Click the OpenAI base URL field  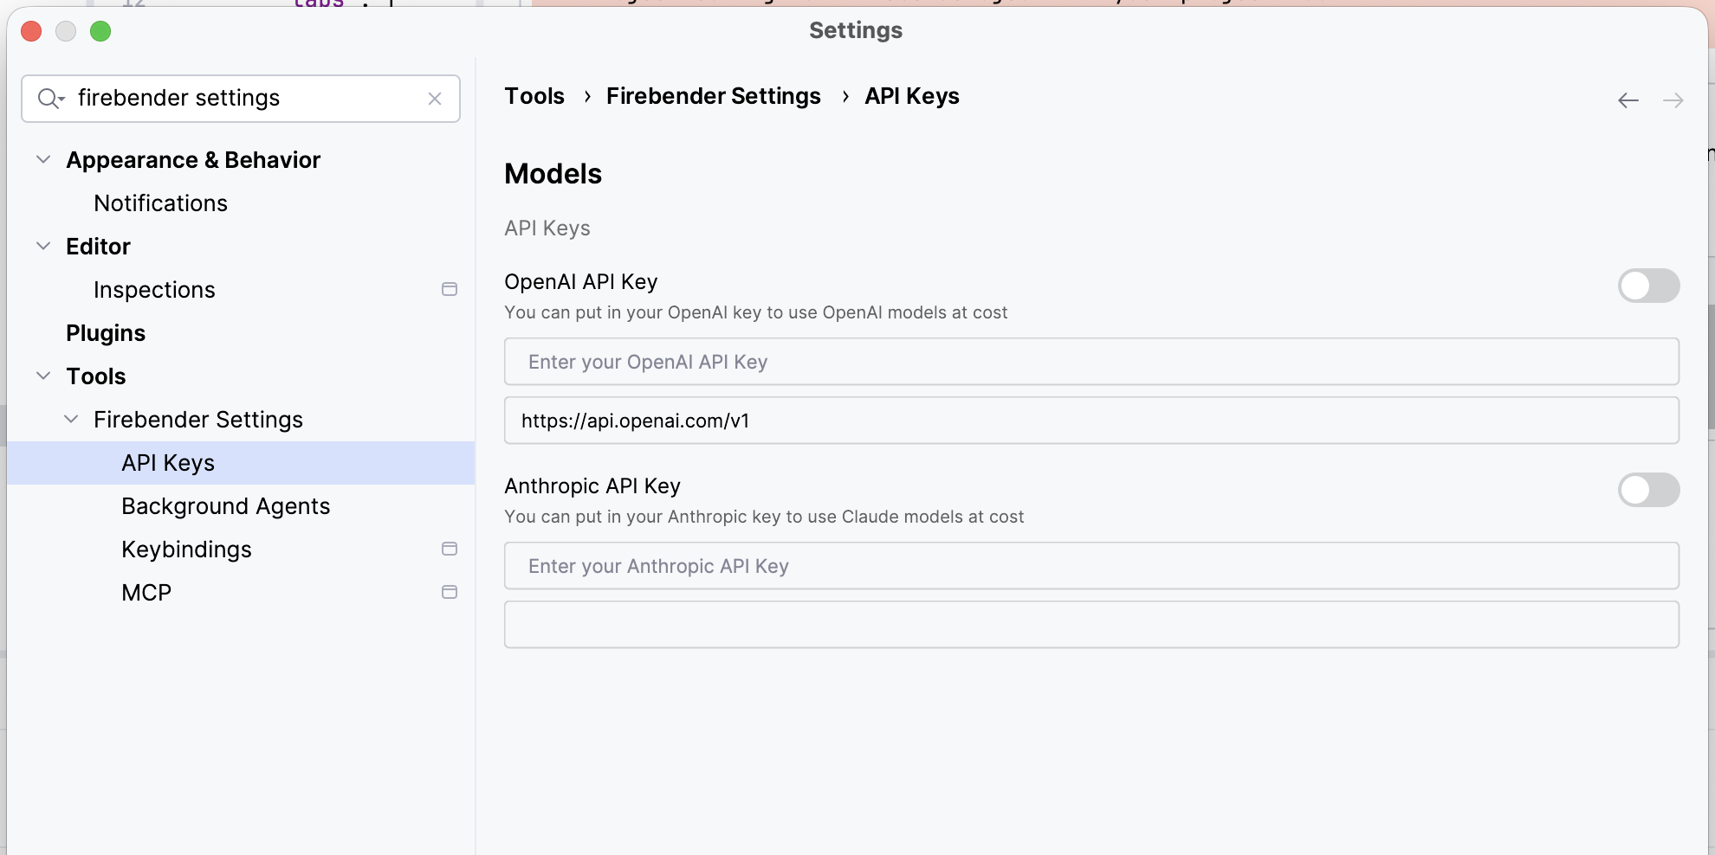pos(1090,421)
